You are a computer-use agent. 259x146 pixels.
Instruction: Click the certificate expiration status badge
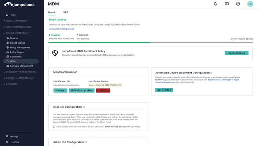(x=105, y=85)
